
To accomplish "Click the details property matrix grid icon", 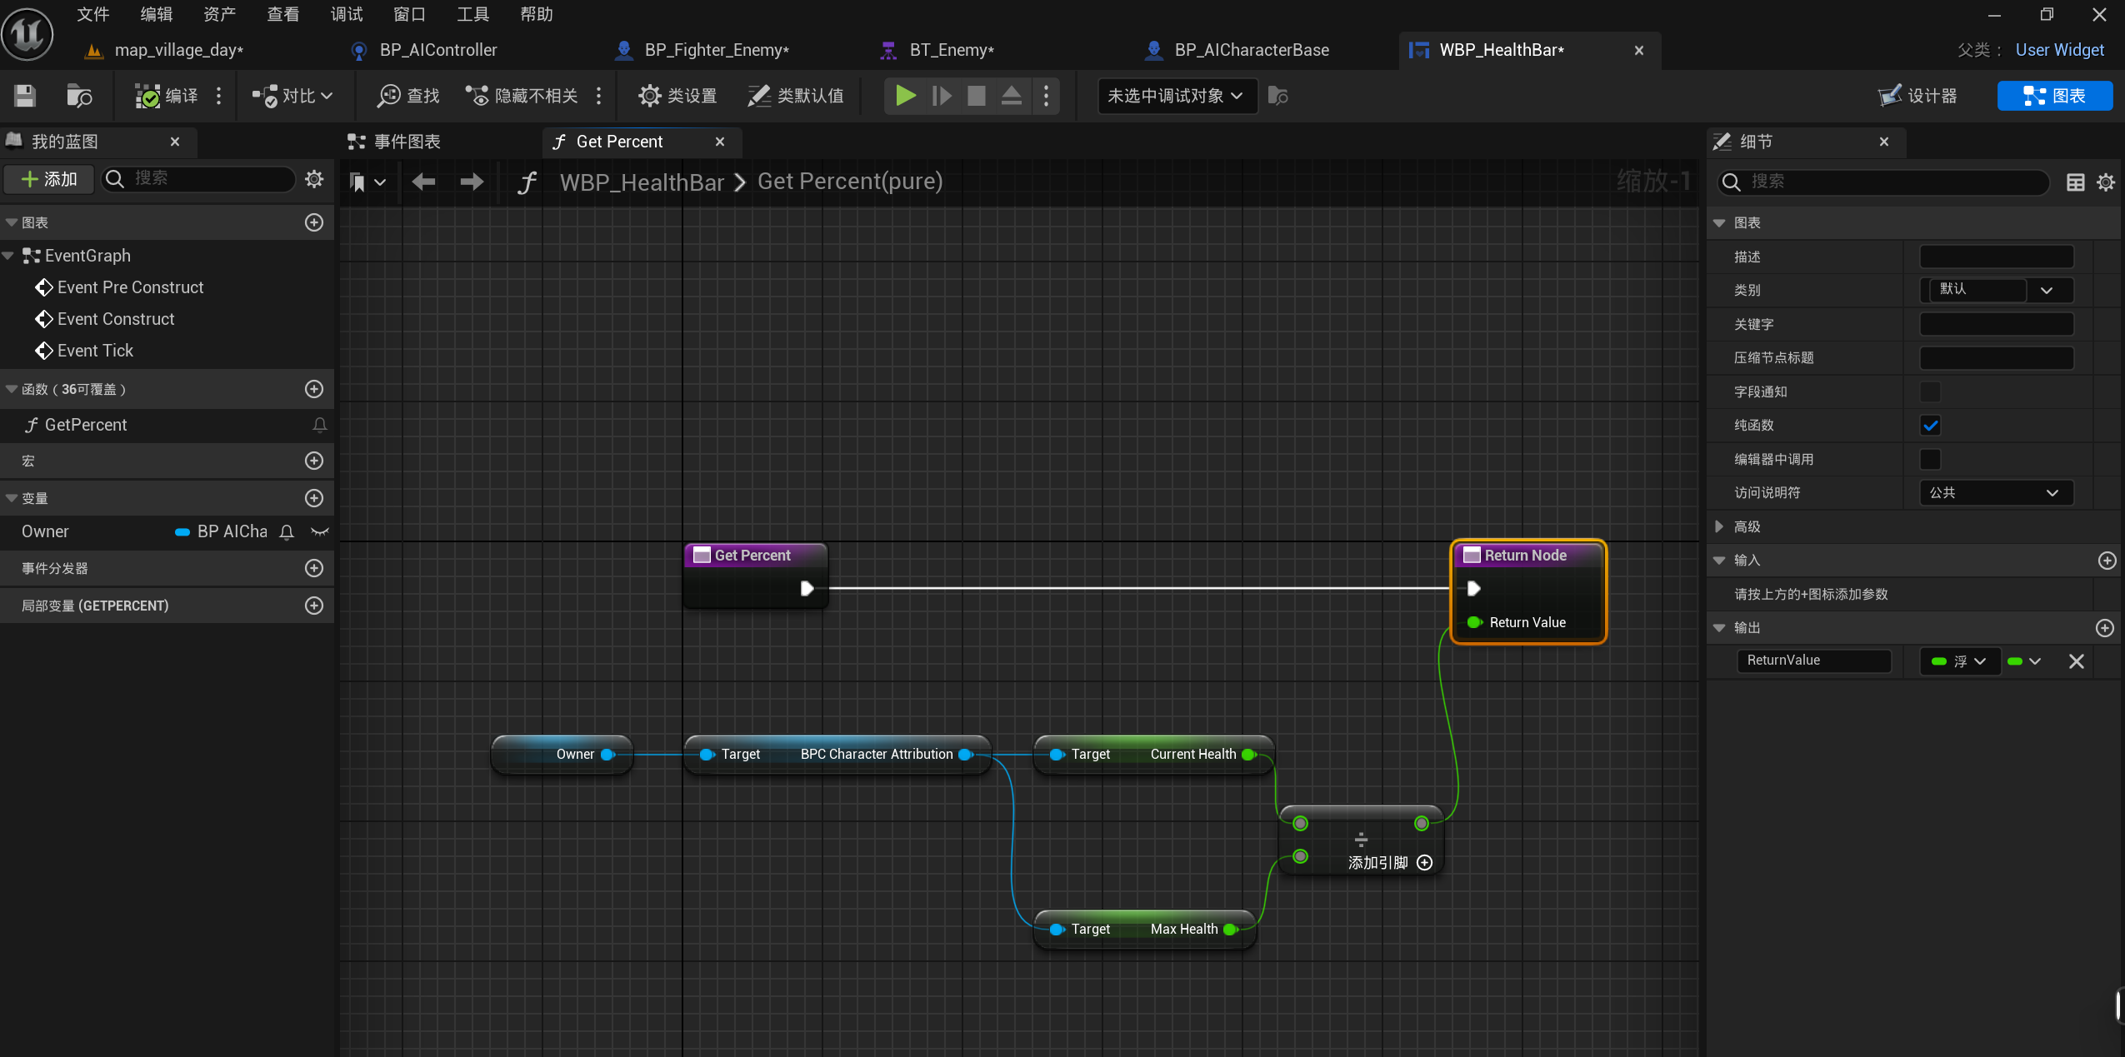I will 2075,182.
